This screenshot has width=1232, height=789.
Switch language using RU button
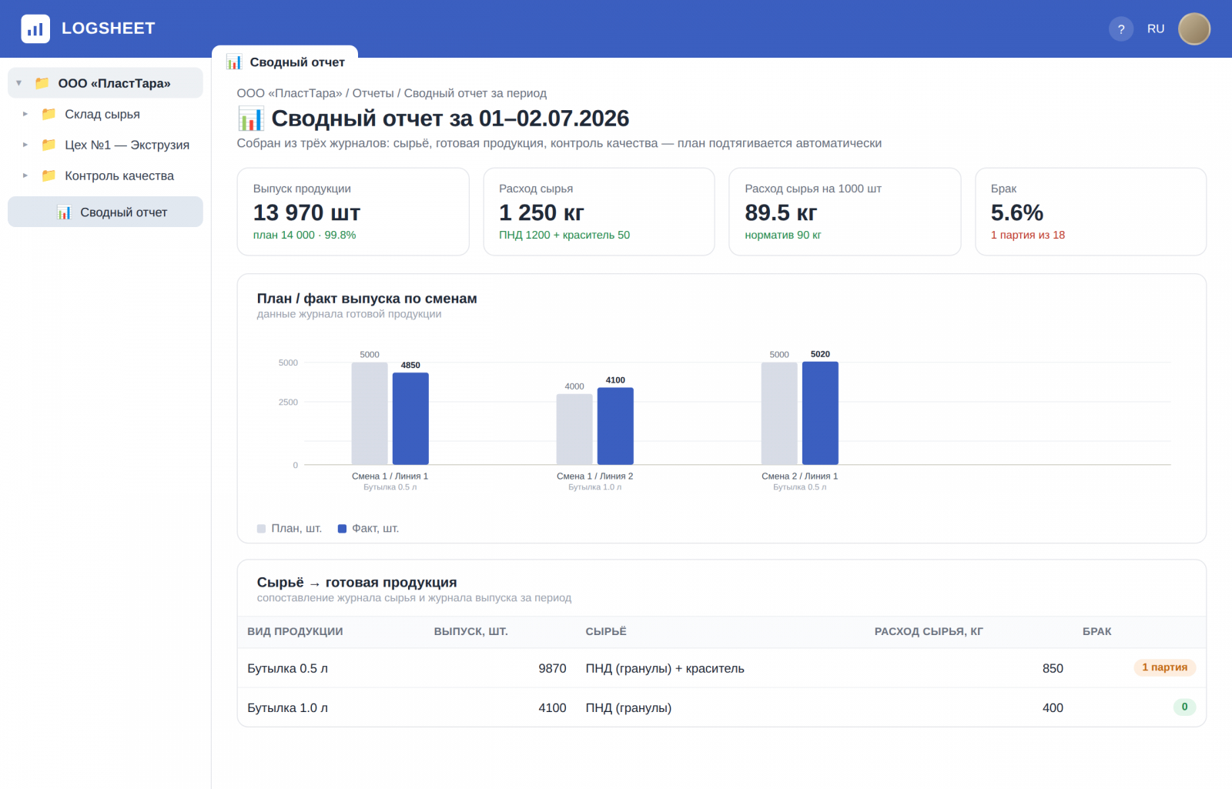click(x=1156, y=28)
